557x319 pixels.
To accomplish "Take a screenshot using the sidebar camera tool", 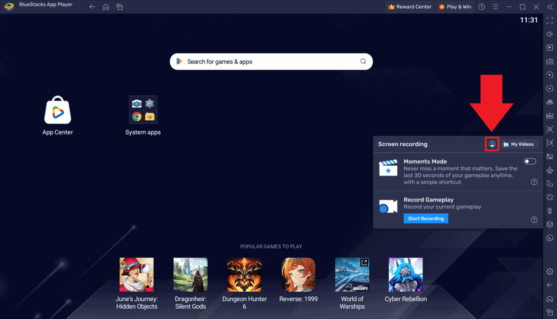I will tap(550, 130).
